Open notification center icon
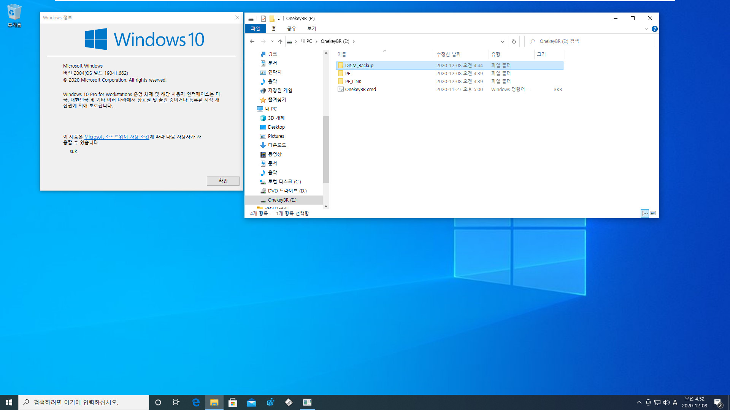Screen dimensions: 730x410 pos(718,402)
